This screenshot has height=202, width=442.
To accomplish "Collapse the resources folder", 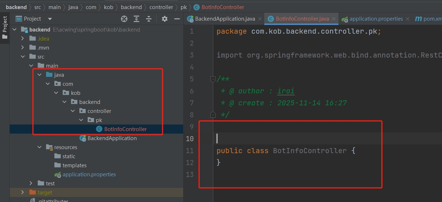I will 39,147.
